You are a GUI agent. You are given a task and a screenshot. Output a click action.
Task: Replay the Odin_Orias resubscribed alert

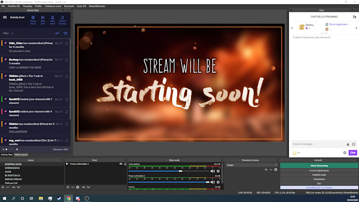coord(67,43)
